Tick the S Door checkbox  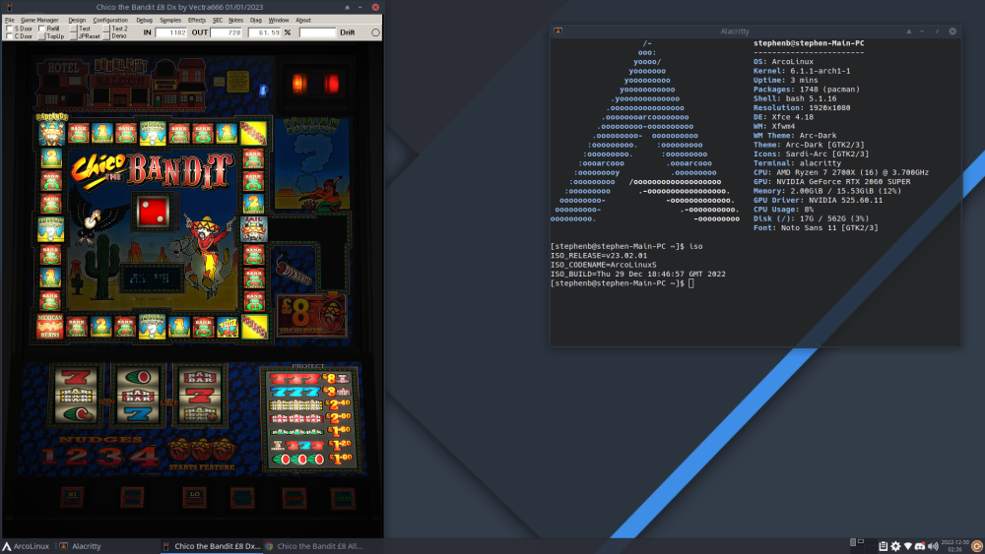click(x=9, y=29)
